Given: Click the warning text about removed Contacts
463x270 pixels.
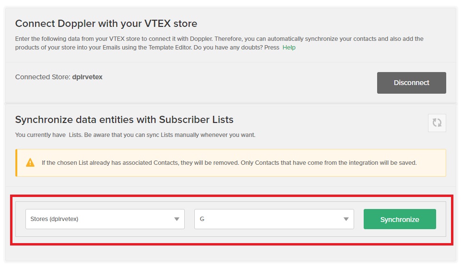Looking at the screenshot, I should coord(229,163).
